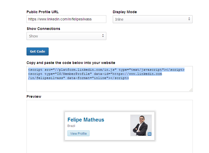This screenshot has width=209, height=153.
Task: Click the Brazil location text
Action: [71, 126]
